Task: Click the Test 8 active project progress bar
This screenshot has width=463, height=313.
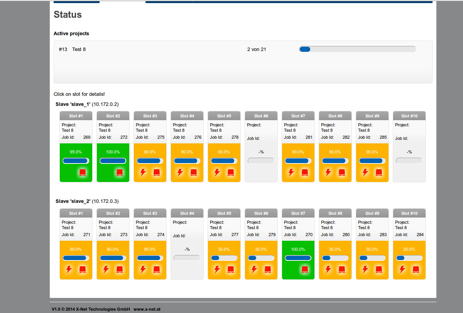Action: pos(357,49)
